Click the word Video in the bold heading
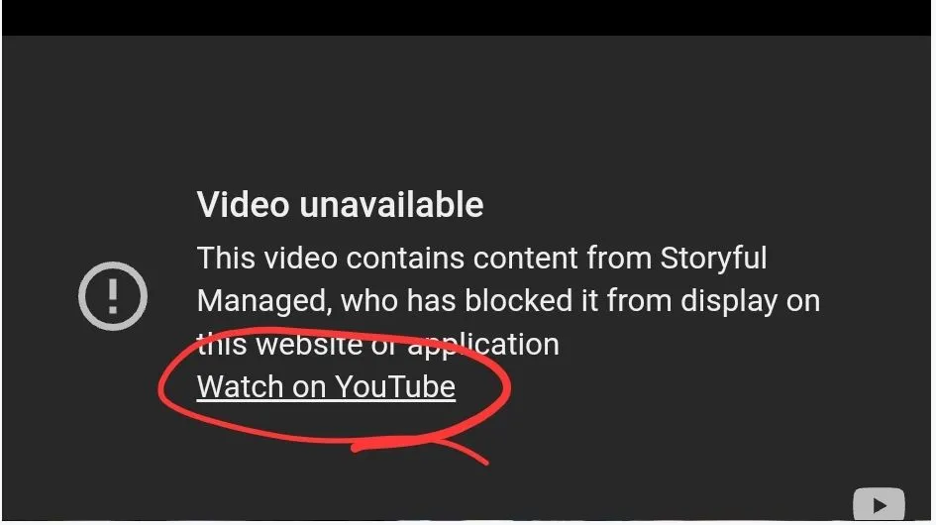Screen dimensions: 936x525 (244, 205)
